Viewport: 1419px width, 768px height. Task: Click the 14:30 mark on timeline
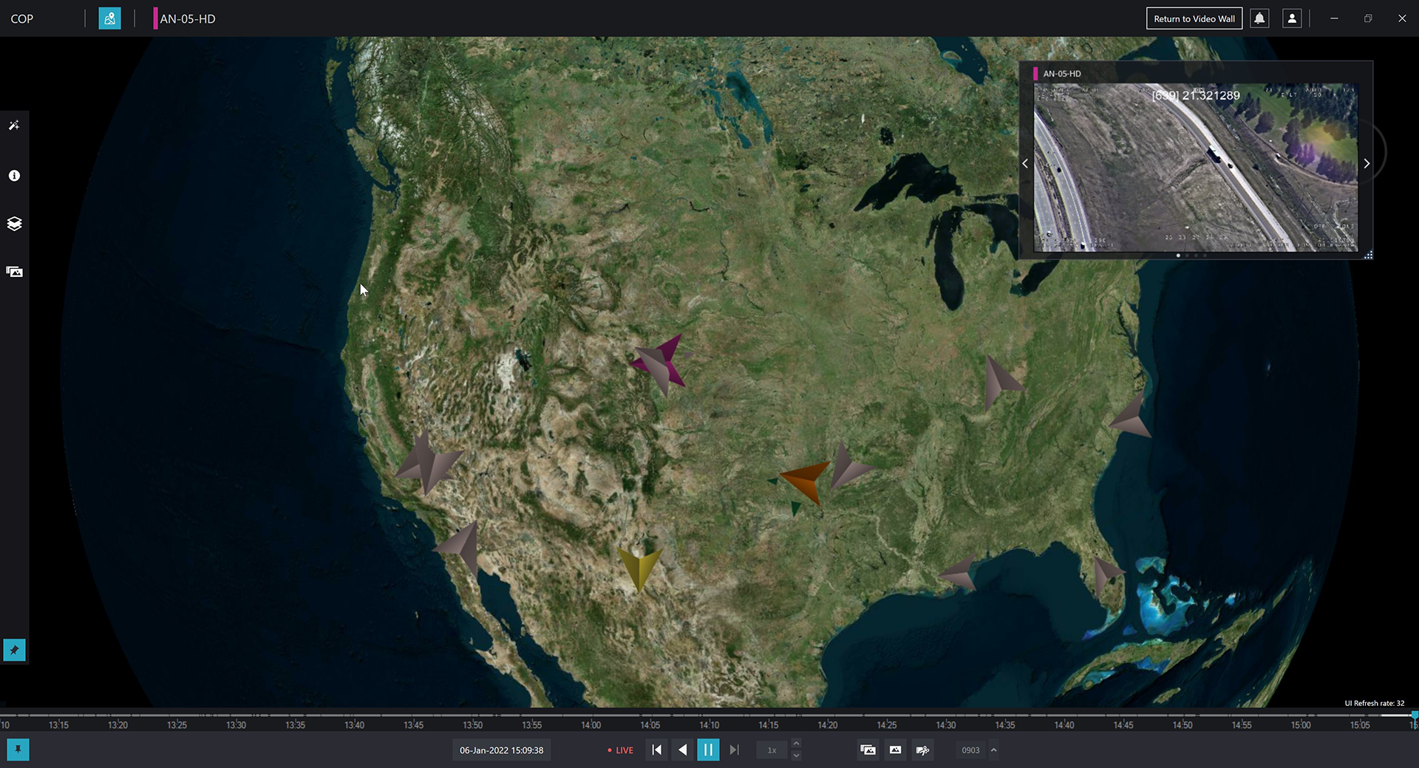(946, 724)
